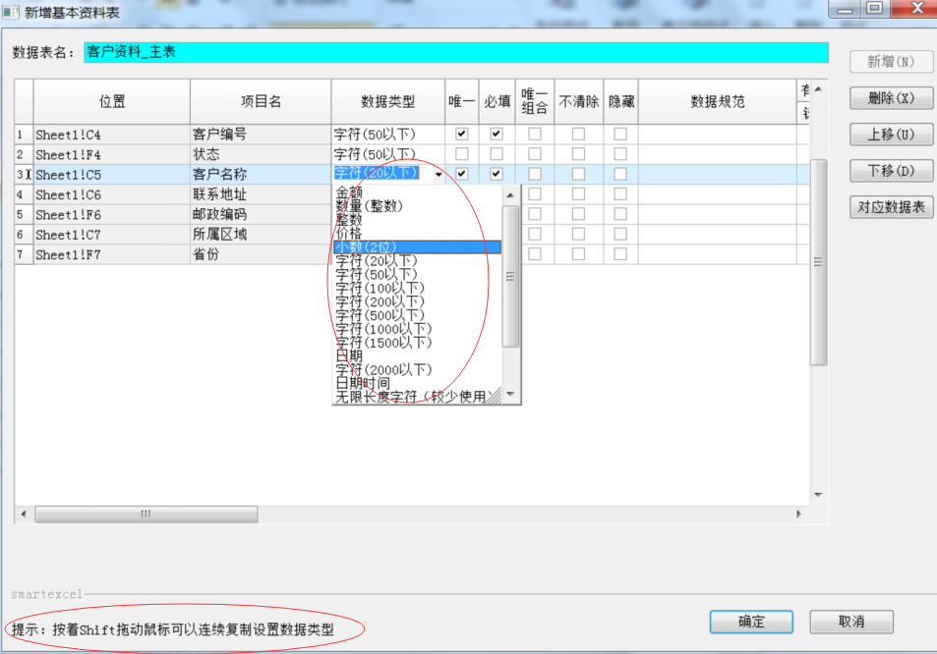Select 字符(500以下) in data type list
The width and height of the screenshot is (937, 654).
(x=417, y=315)
